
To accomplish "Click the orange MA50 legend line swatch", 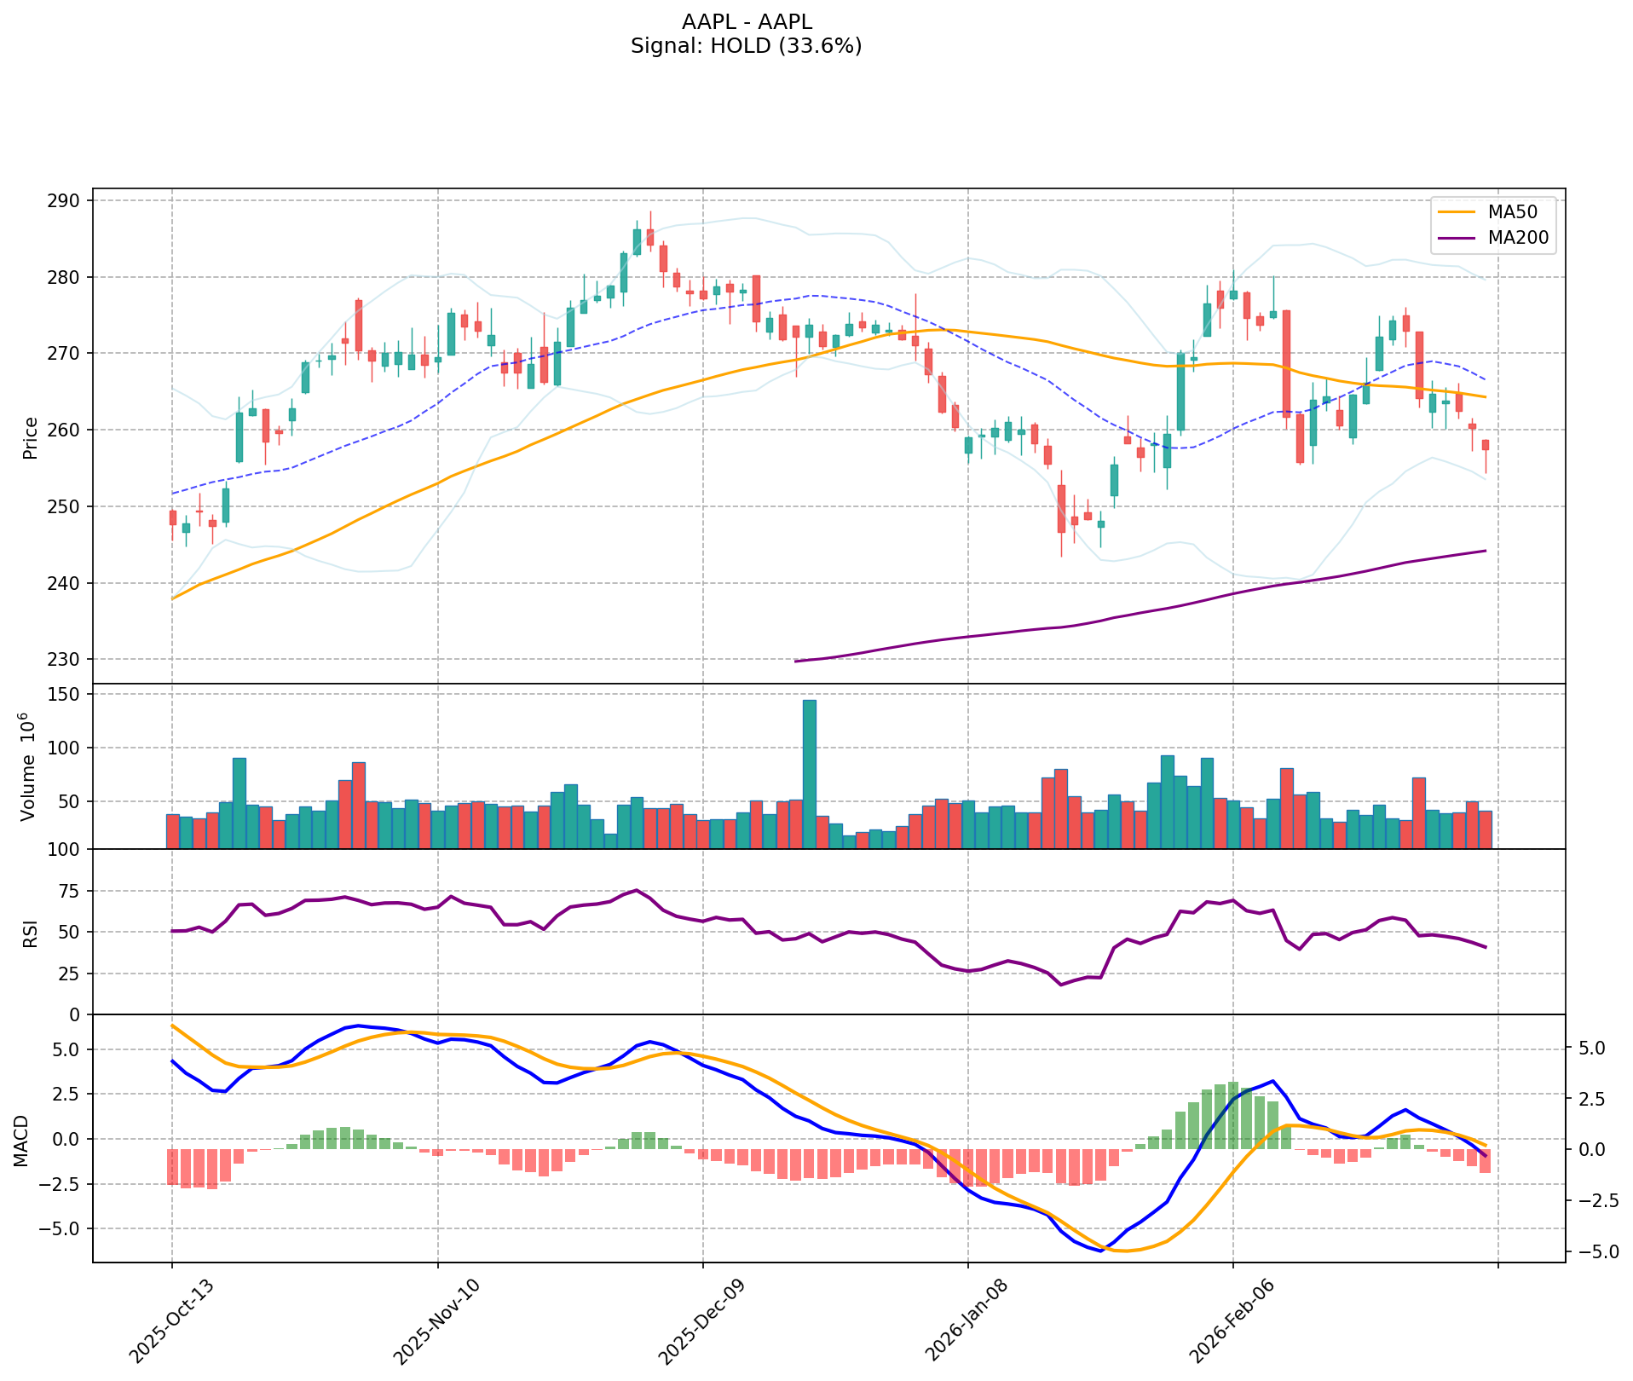I will (x=1457, y=211).
